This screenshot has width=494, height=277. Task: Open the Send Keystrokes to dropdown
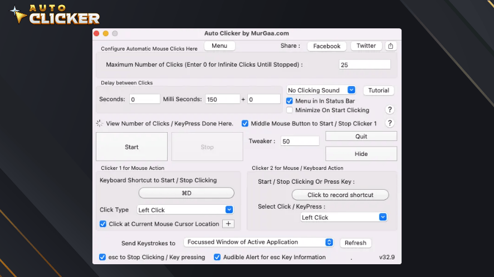[x=258, y=242]
